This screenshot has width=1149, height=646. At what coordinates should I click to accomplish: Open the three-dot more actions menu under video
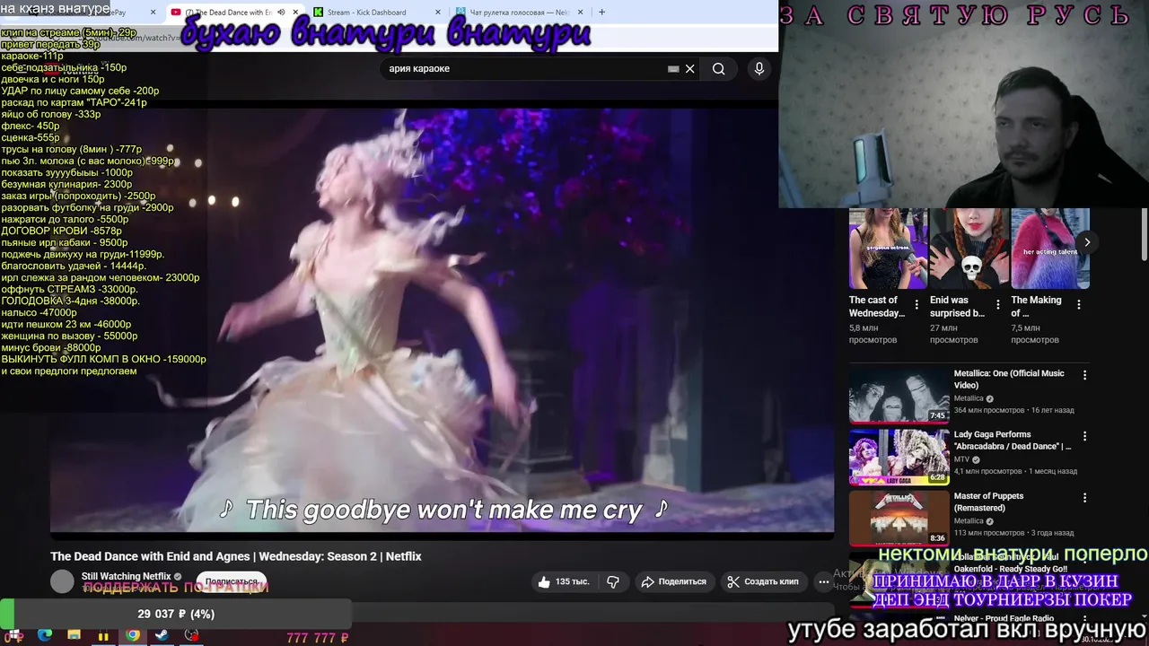click(x=823, y=581)
